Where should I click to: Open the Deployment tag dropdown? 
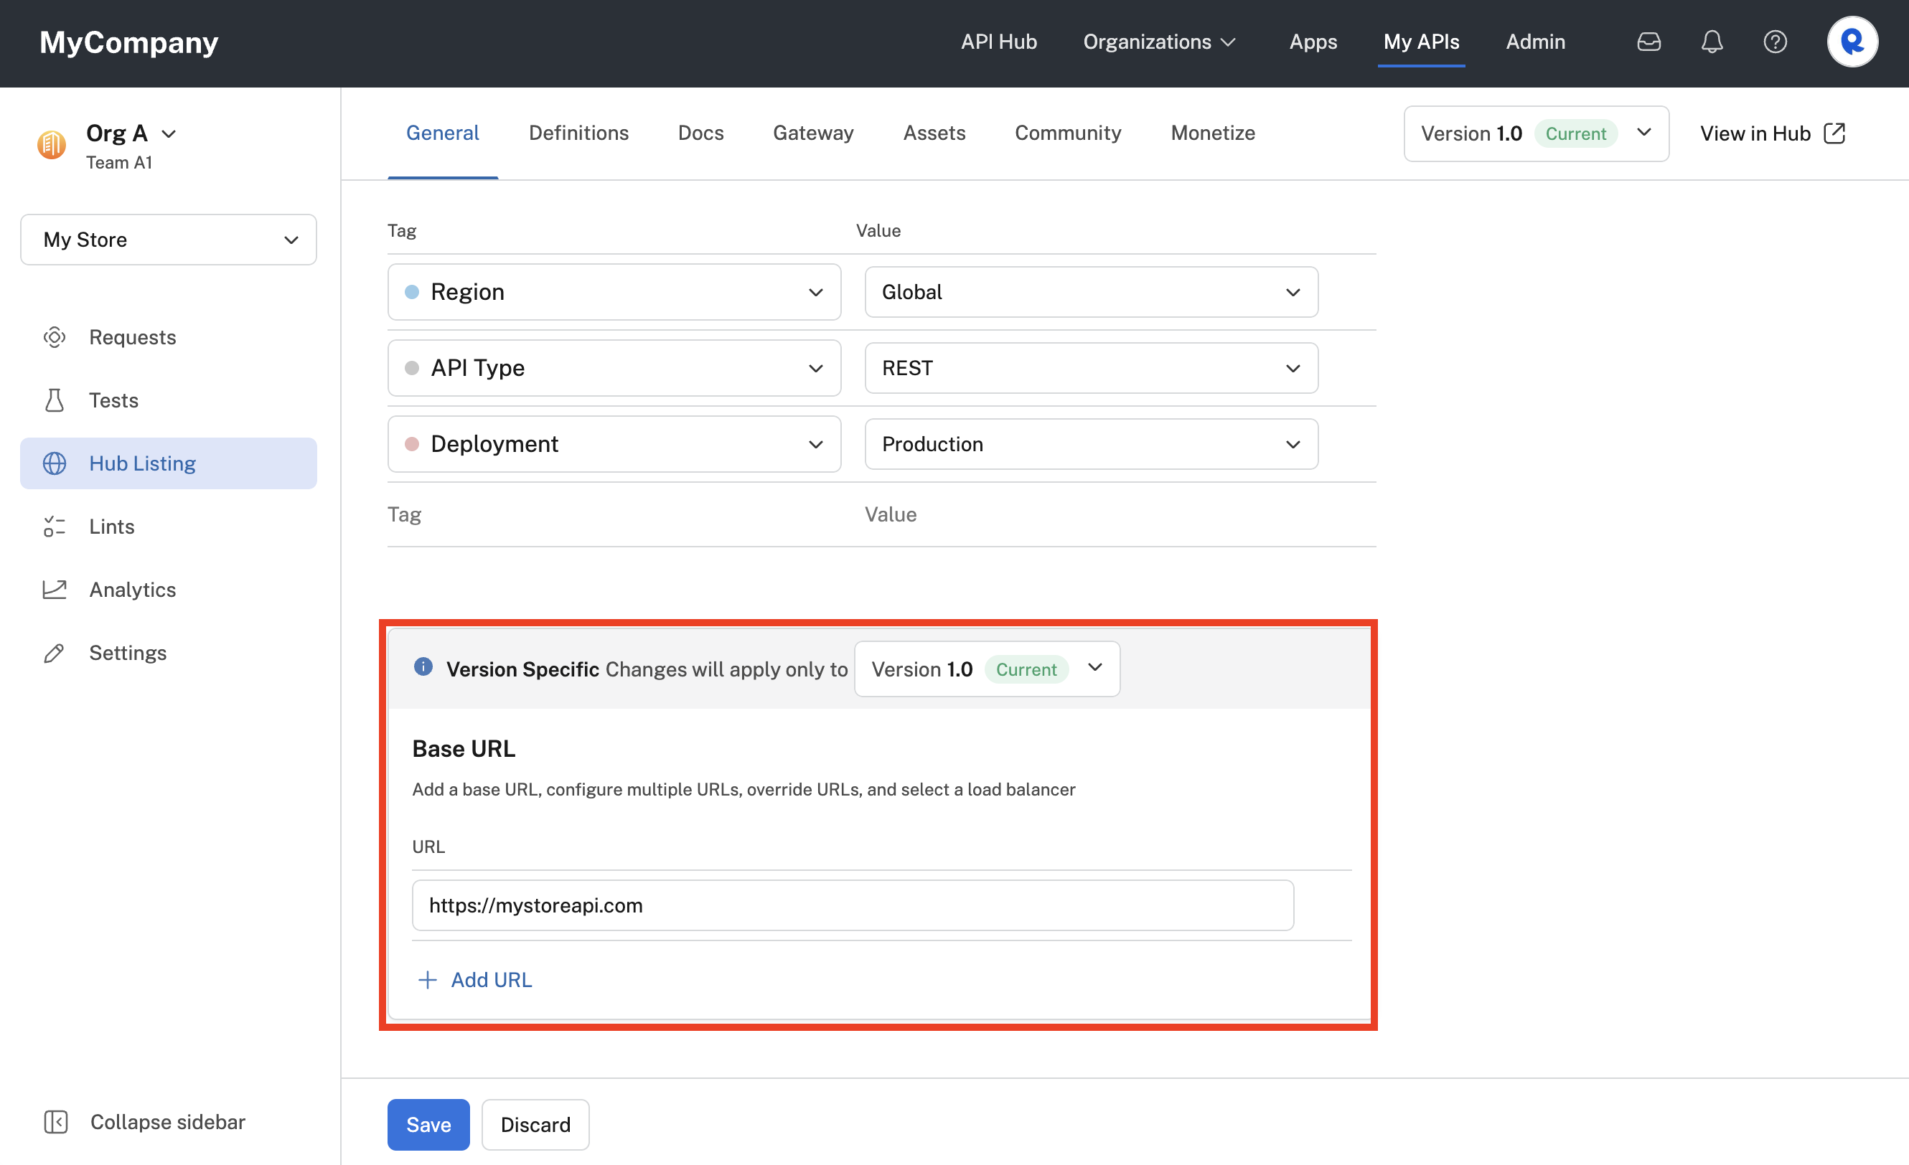click(x=614, y=444)
